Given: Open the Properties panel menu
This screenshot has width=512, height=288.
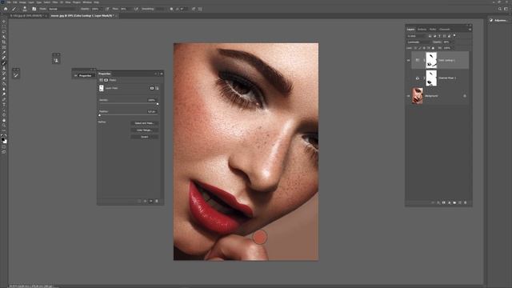Looking at the screenshot, I should pos(162,74).
